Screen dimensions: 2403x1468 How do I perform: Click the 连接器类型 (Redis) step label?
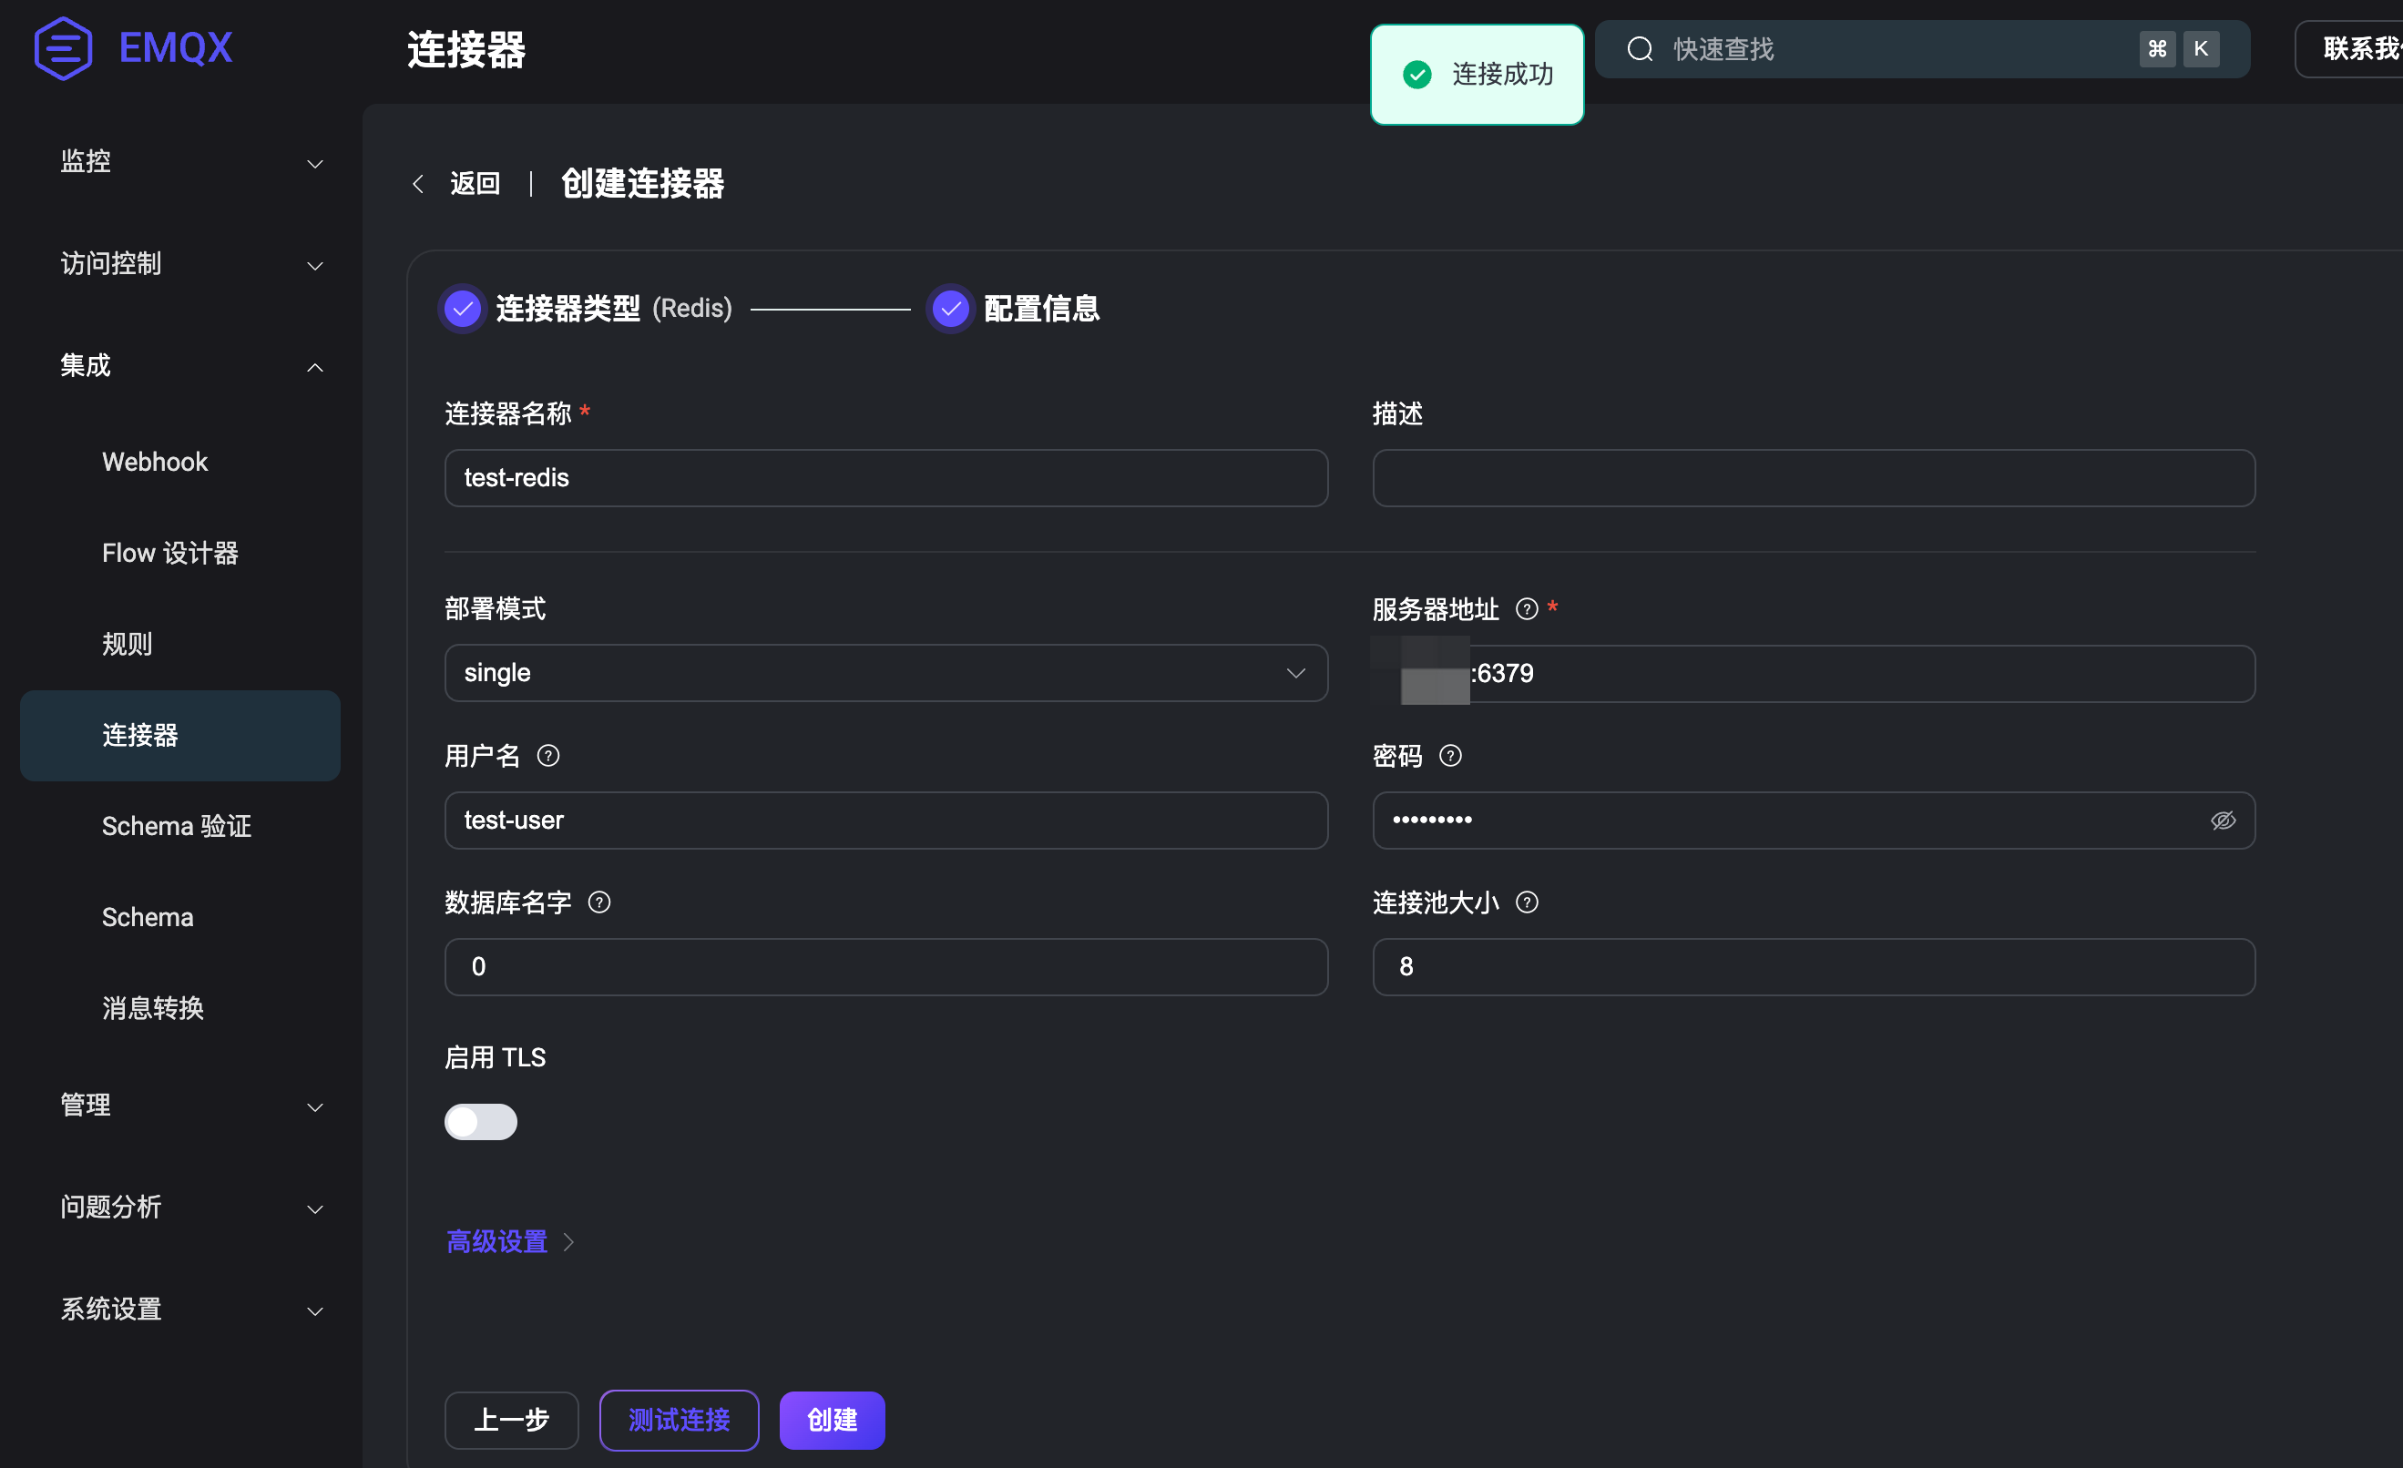coord(613,309)
